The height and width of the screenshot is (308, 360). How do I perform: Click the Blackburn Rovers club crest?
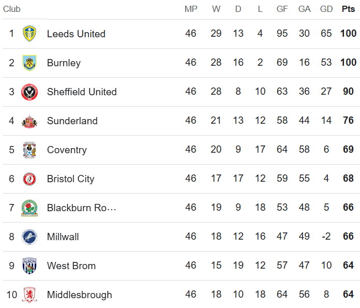click(29, 208)
